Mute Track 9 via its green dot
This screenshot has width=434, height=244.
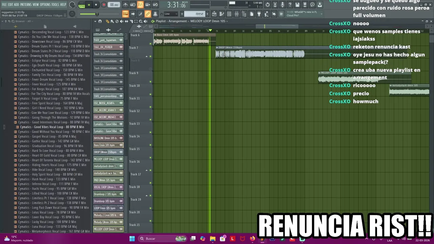[x=151, y=82]
